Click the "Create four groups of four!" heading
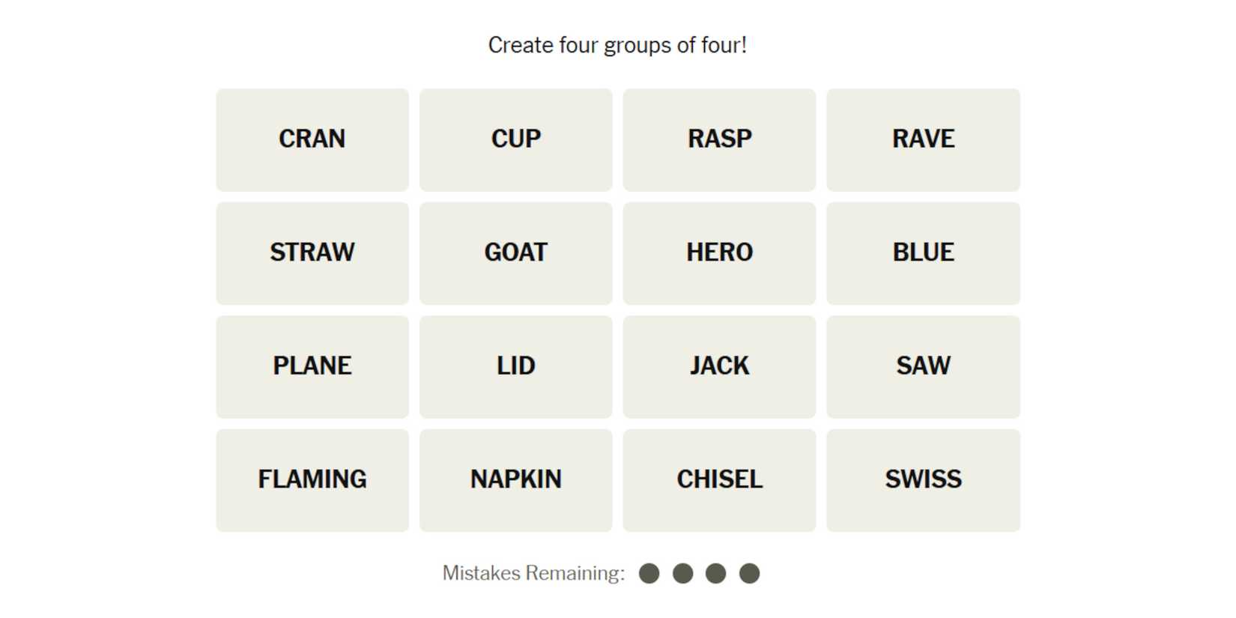Image resolution: width=1236 pixels, height=618 pixels. click(617, 46)
